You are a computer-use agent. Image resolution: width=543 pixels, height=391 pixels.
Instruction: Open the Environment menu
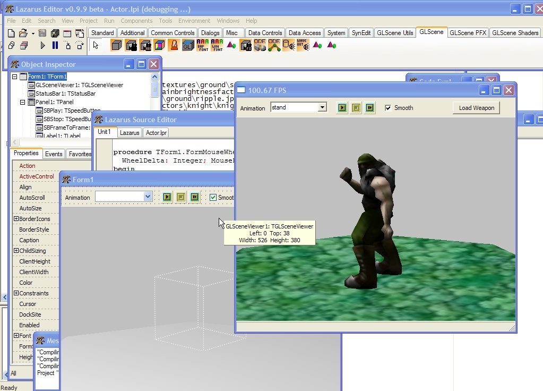tap(194, 21)
